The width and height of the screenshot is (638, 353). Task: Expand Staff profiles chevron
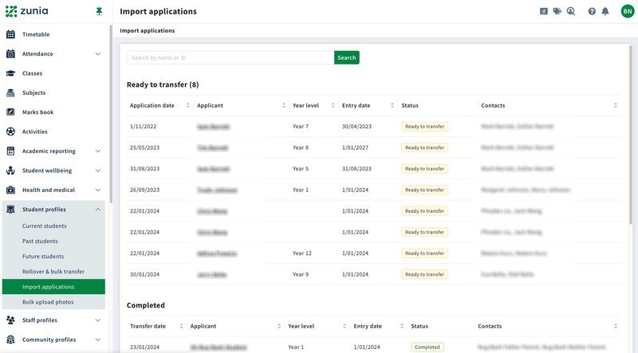[98, 320]
